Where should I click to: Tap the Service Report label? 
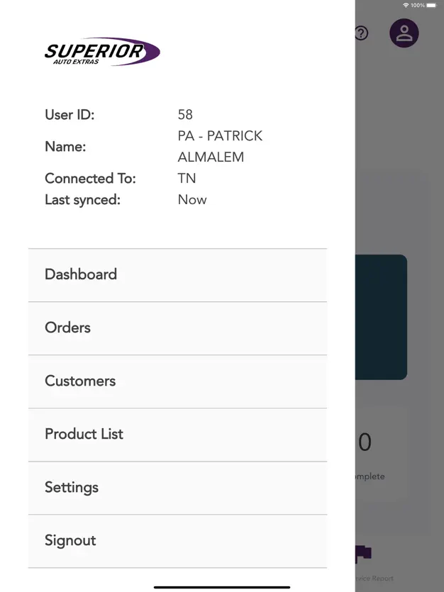coord(374,579)
